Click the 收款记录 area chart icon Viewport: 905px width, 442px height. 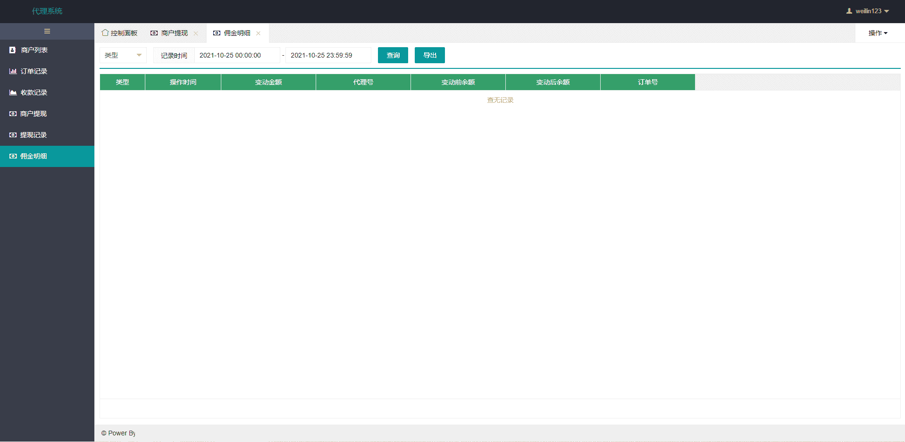tap(13, 92)
